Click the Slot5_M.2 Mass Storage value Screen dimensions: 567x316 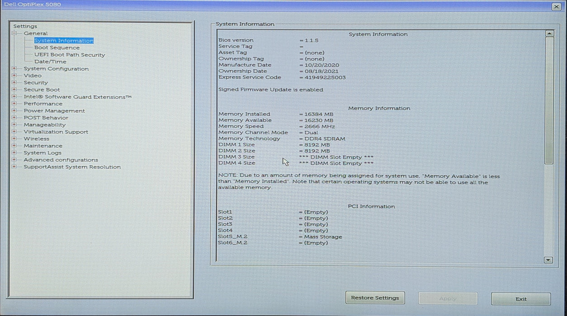323,237
